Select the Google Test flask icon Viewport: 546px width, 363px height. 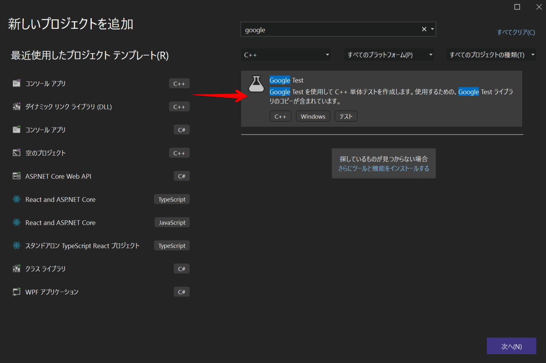click(256, 84)
